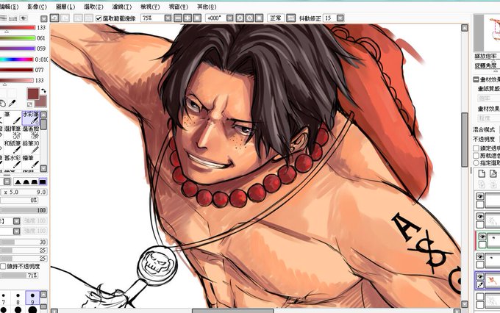Open the brush shape dropdown arrow
Image resolution: width=500 pixels, height=313 pixels.
tap(17, 221)
